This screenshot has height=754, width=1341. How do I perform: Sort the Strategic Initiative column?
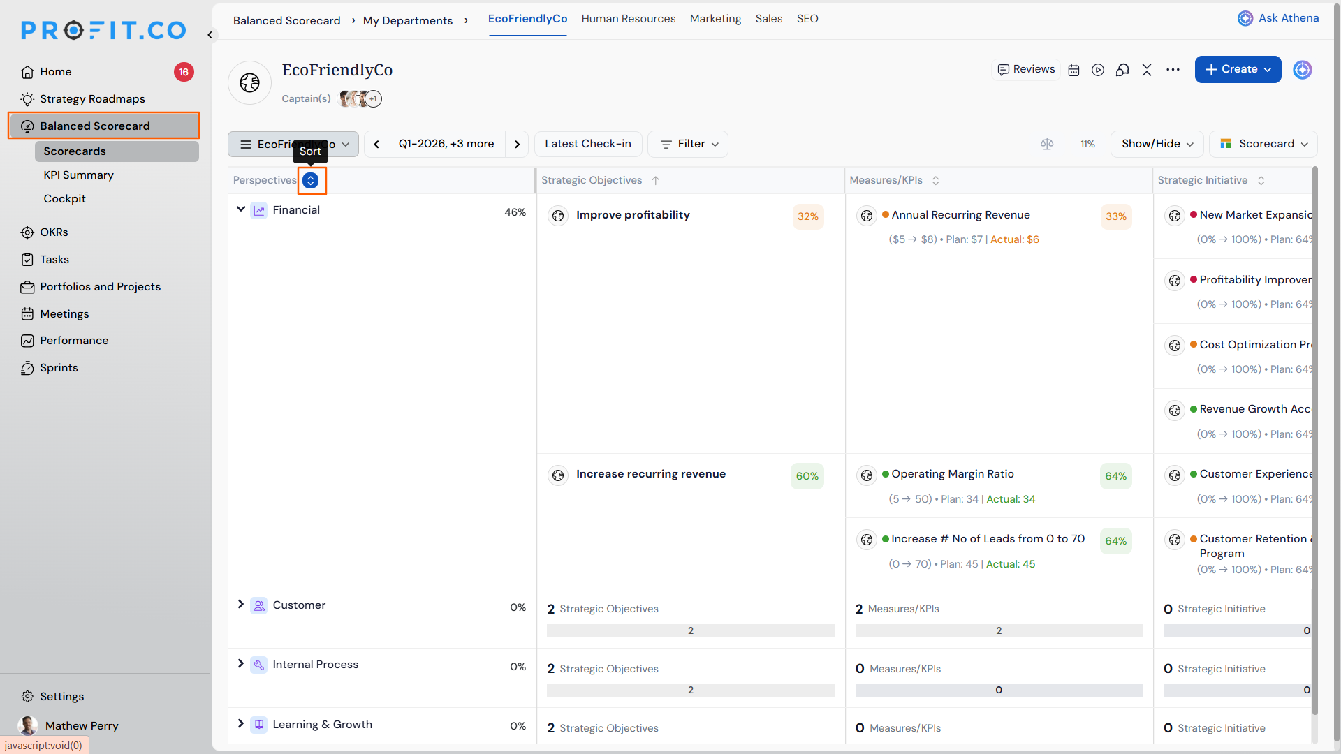(x=1261, y=181)
